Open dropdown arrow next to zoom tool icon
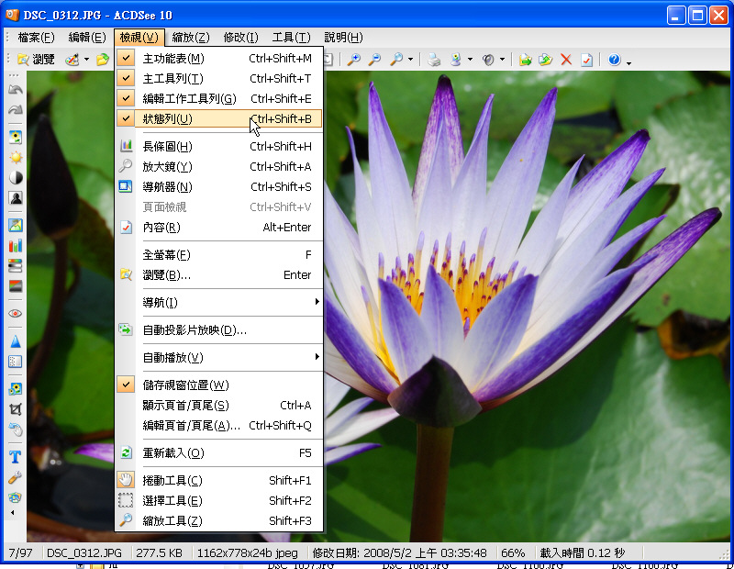 [x=410, y=61]
